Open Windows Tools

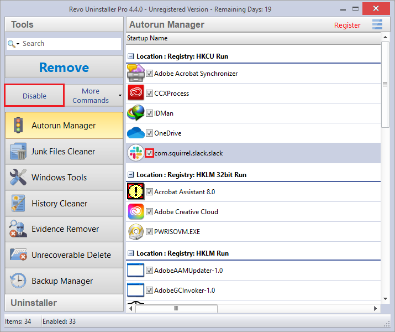coord(64,178)
